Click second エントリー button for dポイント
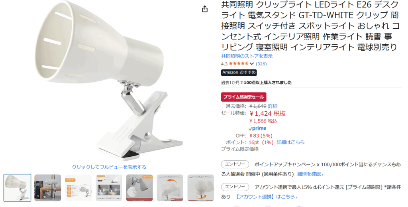The height and width of the screenshot is (207, 408). (235, 187)
